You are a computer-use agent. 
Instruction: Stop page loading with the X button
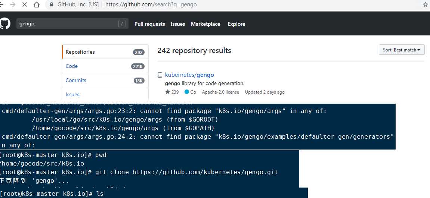(x=24, y=4)
